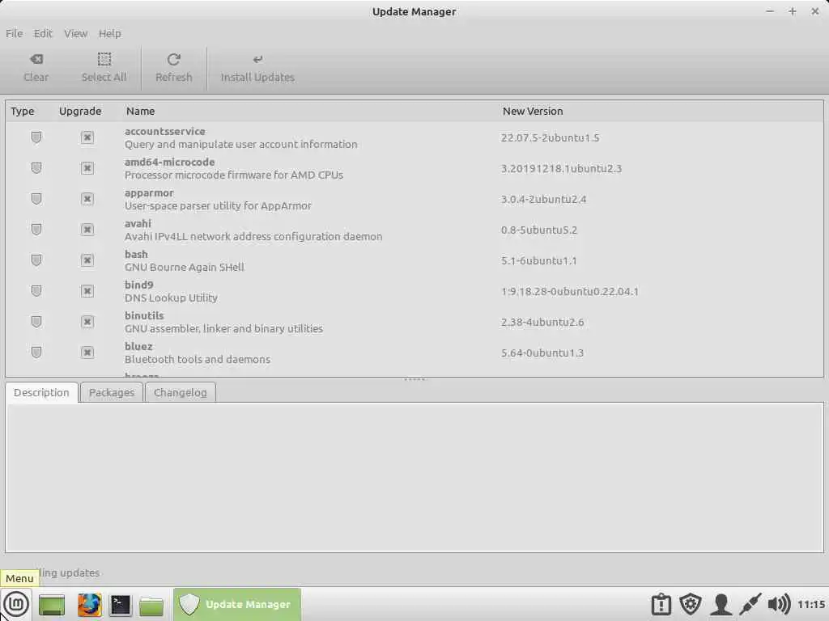Launch the Terminal from the panel
This screenshot has height=621, width=829.
pos(120,605)
